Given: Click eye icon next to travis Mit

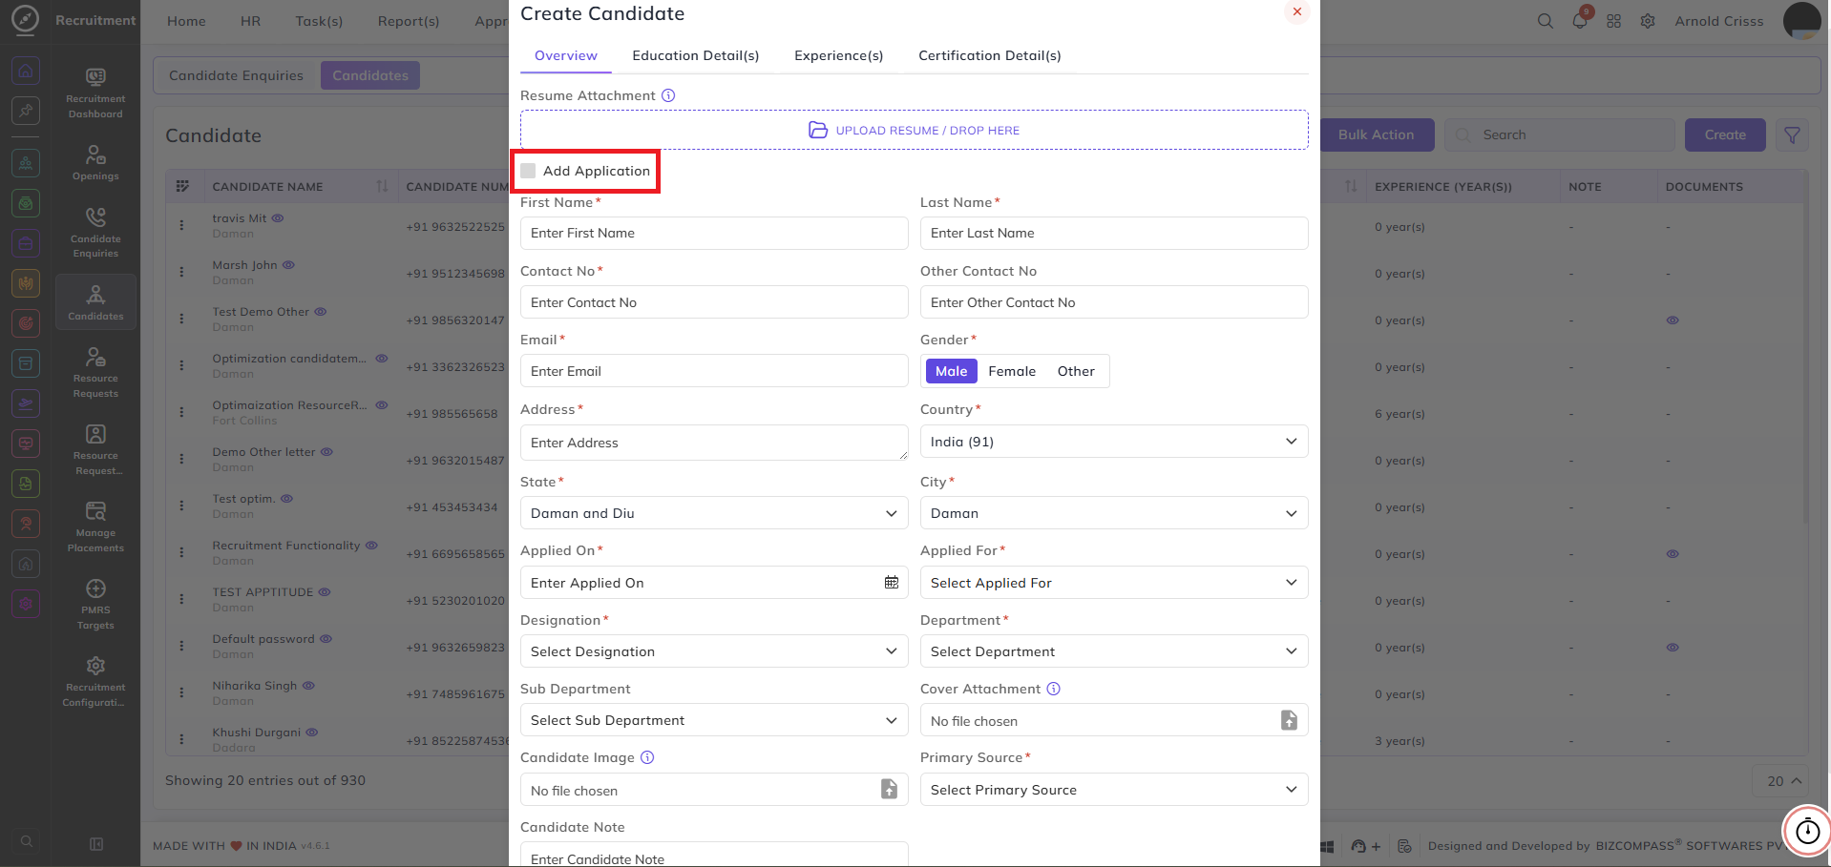Looking at the screenshot, I should [x=278, y=218].
